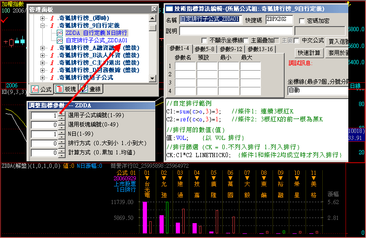Click into the 說明 description field
366x238 pixels.
tap(235, 31)
